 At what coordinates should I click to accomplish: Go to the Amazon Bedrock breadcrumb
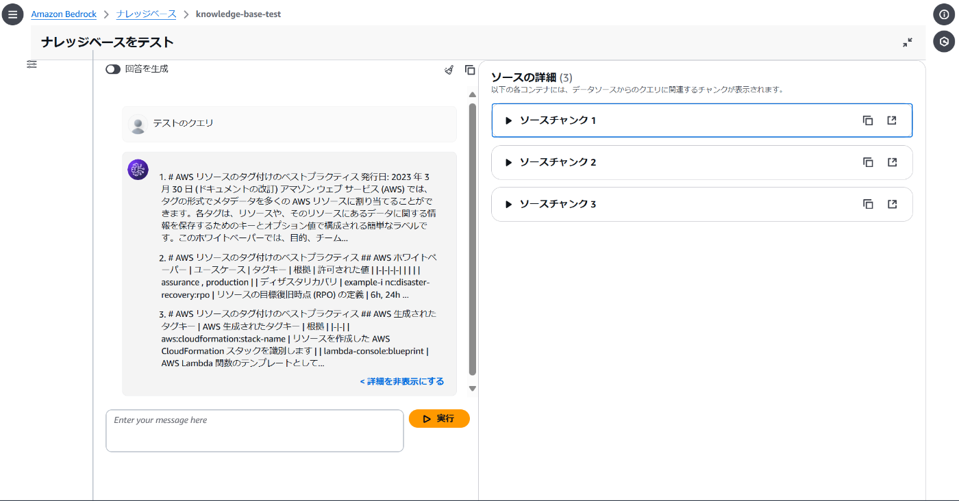pos(64,14)
